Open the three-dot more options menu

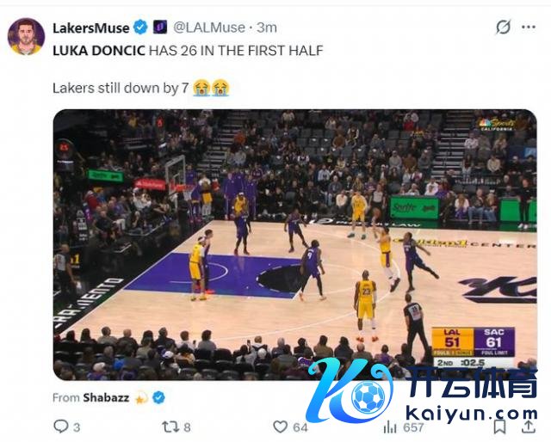pyautogui.click(x=529, y=27)
